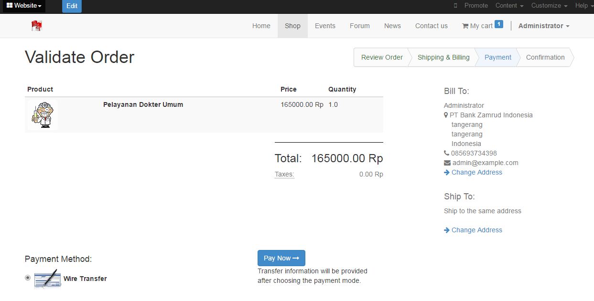Click the Wire Transfer cheque icon
Viewport: 594px width, 301px height.
pos(47,279)
